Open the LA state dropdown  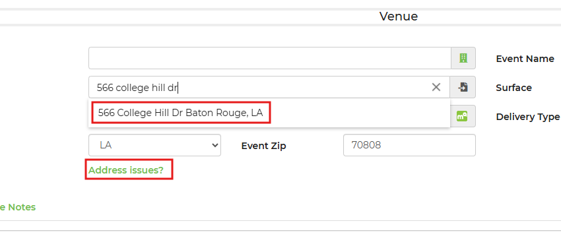[154, 145]
